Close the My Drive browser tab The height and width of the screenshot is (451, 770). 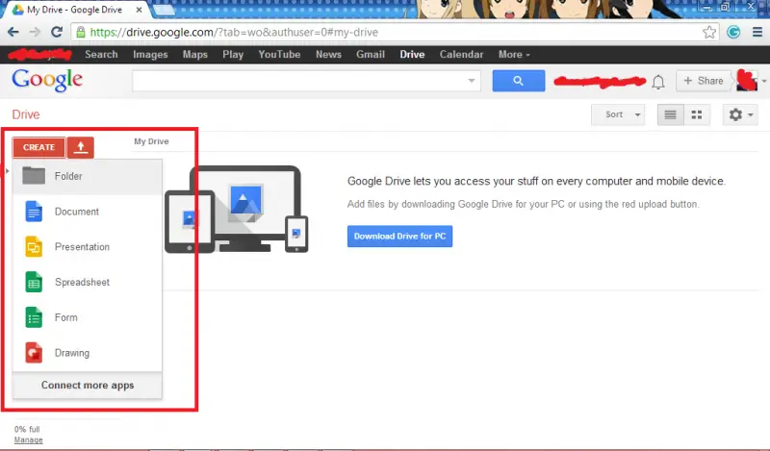pos(139,10)
